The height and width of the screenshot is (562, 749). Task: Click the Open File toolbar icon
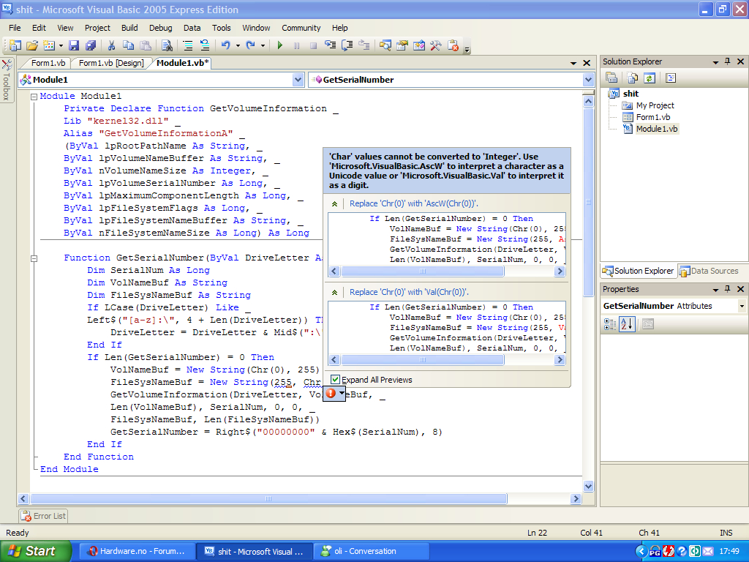point(32,45)
